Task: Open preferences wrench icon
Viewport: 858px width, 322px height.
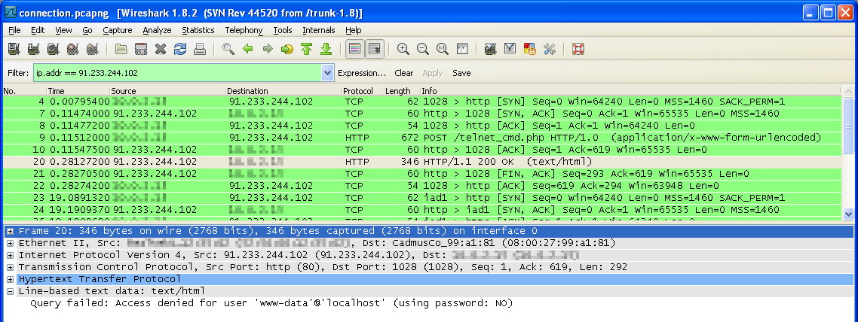Action: coord(550,49)
